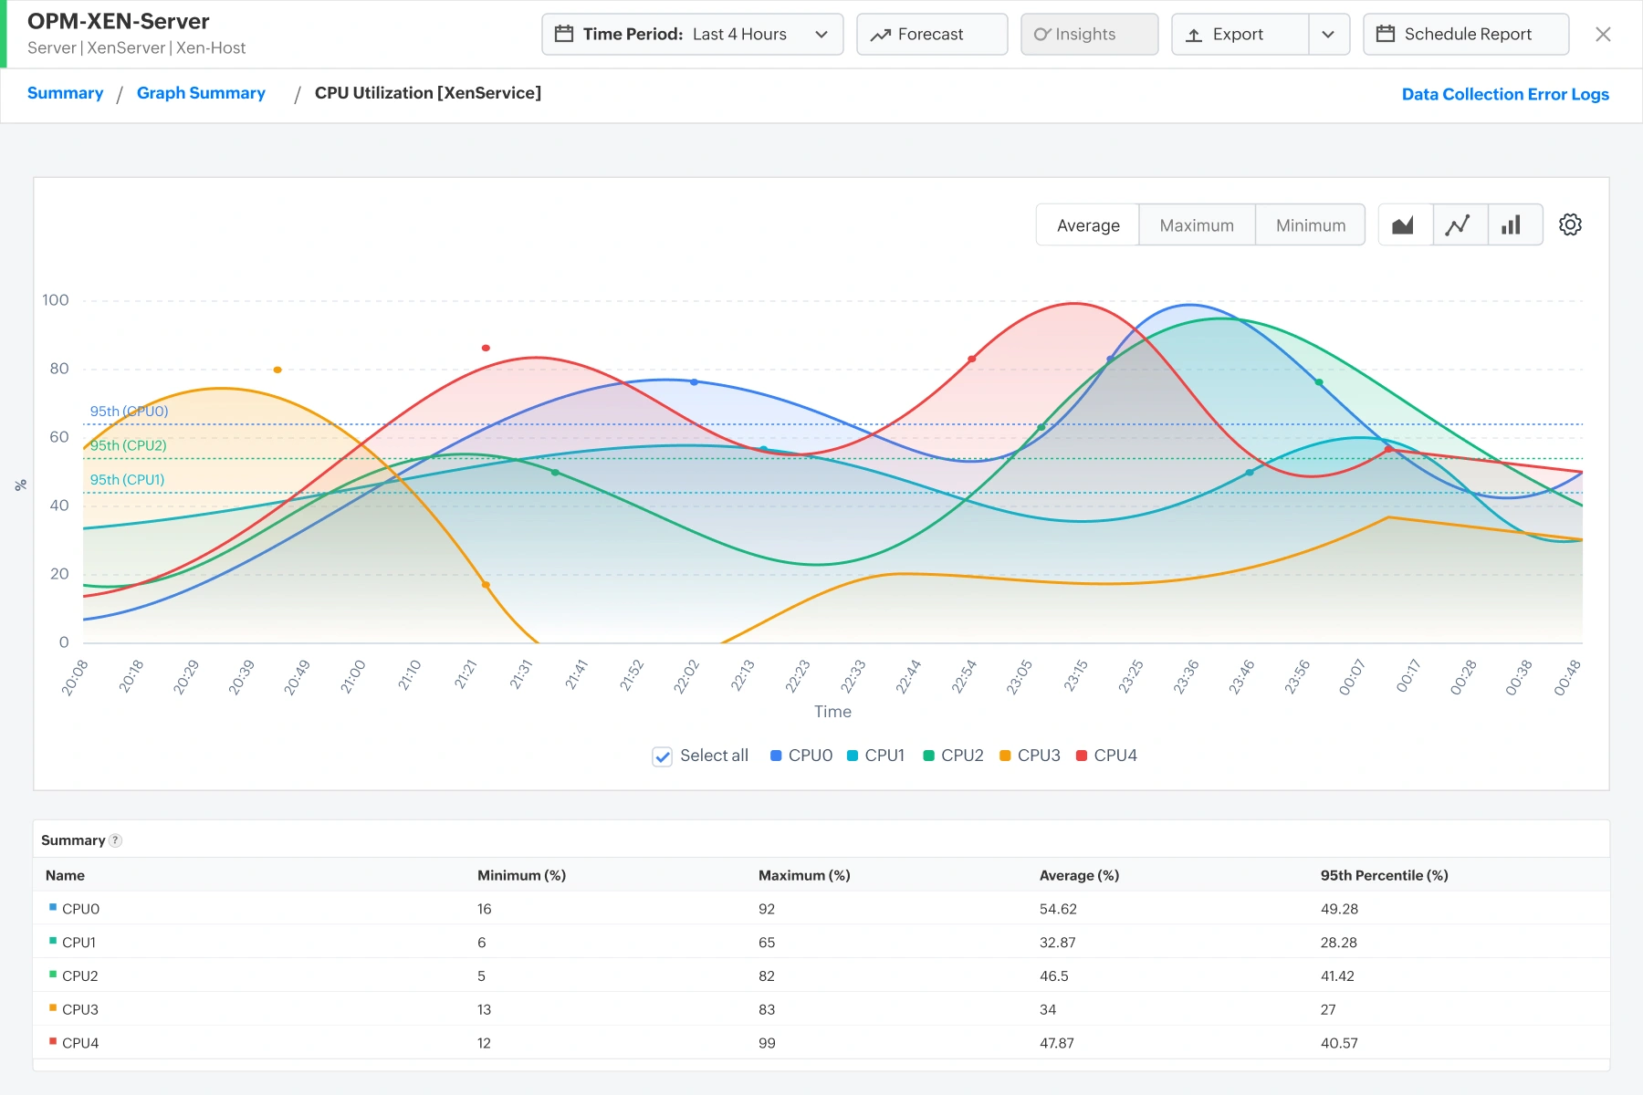Open the Insights button

[x=1090, y=35]
